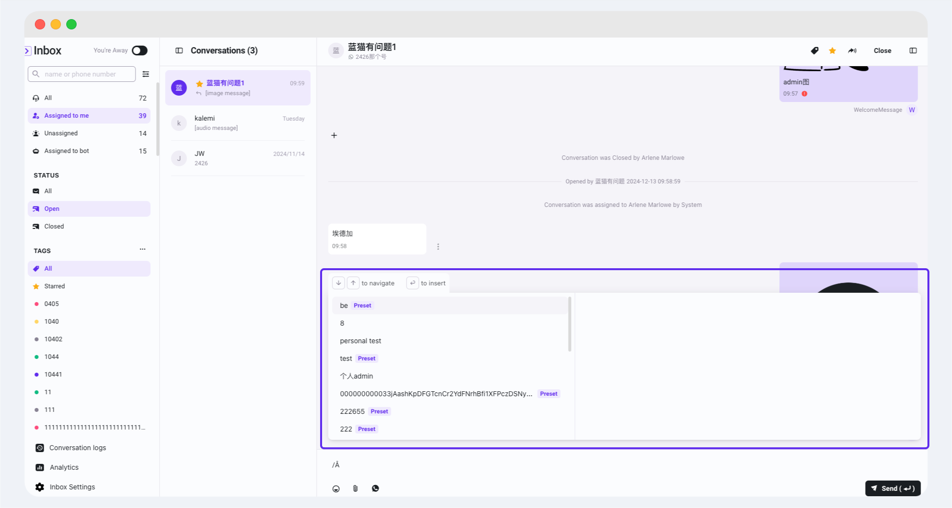The height and width of the screenshot is (508, 952).
Task: Toggle the right details panel icon
Action: click(913, 51)
